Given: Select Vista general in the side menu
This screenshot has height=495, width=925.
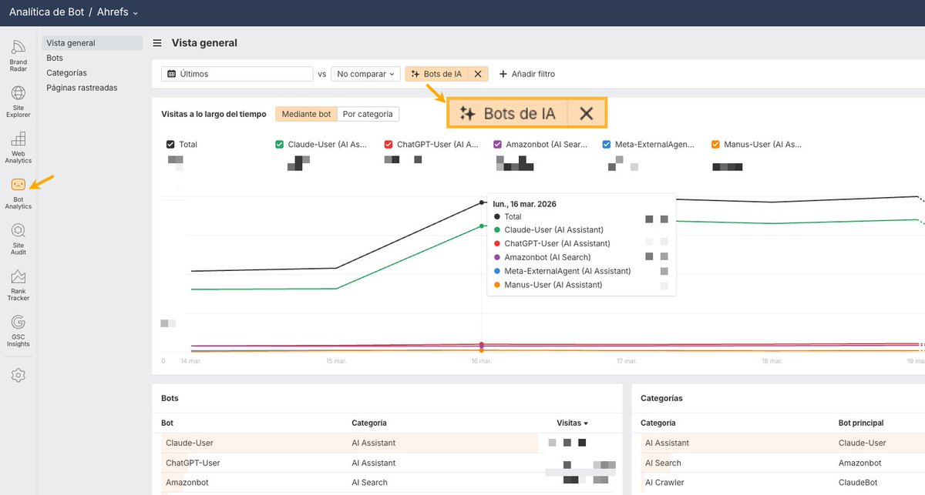Looking at the screenshot, I should pyautogui.click(x=92, y=43).
